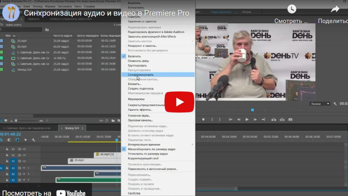The width and height of the screenshot is (348, 196).
Task: Click the timeline playhead on the ruler
Action: click(117, 140)
